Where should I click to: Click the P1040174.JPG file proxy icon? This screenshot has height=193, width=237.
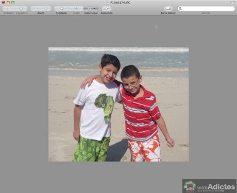[108, 3]
